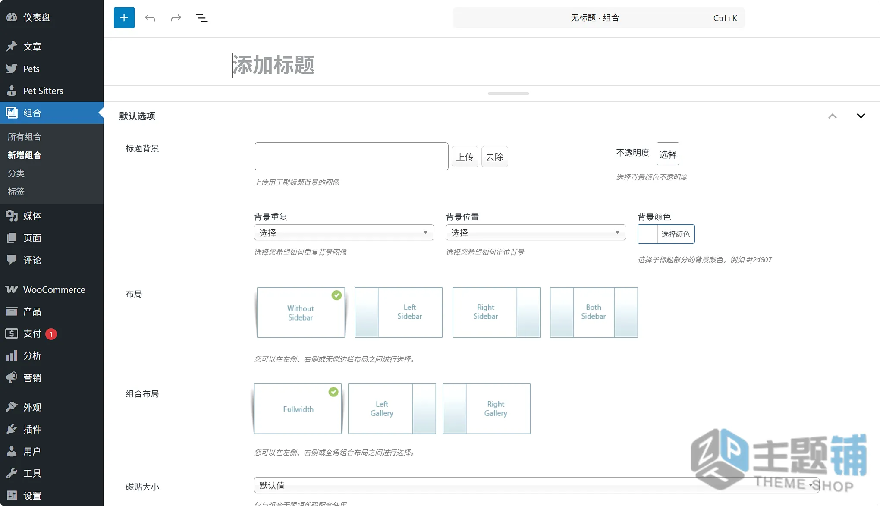Click the megaphone icon for 营销
Image resolution: width=880 pixels, height=506 pixels.
tap(12, 378)
